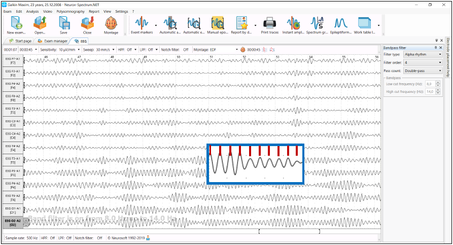Close the exam via the Close toolbar icon
Screen dimensions: 453x245
tap(87, 23)
